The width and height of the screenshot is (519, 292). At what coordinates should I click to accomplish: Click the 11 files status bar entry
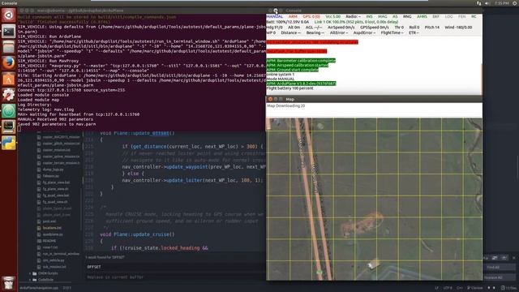(508, 288)
